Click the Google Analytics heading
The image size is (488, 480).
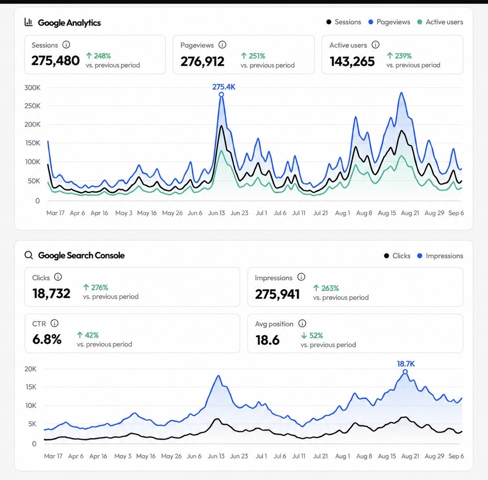pos(69,23)
